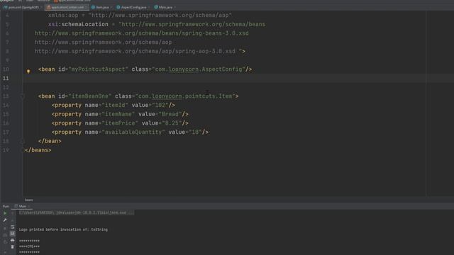Image resolution: width=454 pixels, height=255 pixels.
Task: Click the fold marker at closing bean tag
Action: [x=22, y=141]
